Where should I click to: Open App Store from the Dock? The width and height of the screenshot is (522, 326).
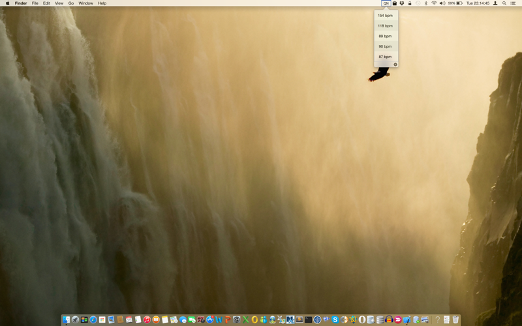(209, 319)
